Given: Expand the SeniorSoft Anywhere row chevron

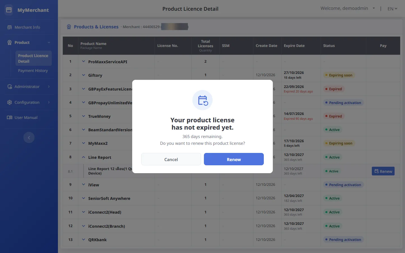Looking at the screenshot, I should 84,198.
